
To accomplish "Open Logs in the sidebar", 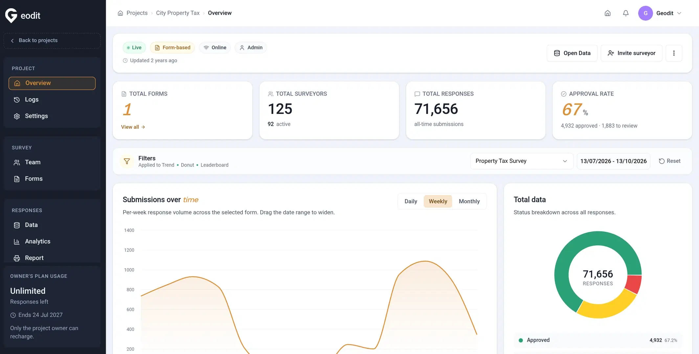I will click(x=52, y=100).
